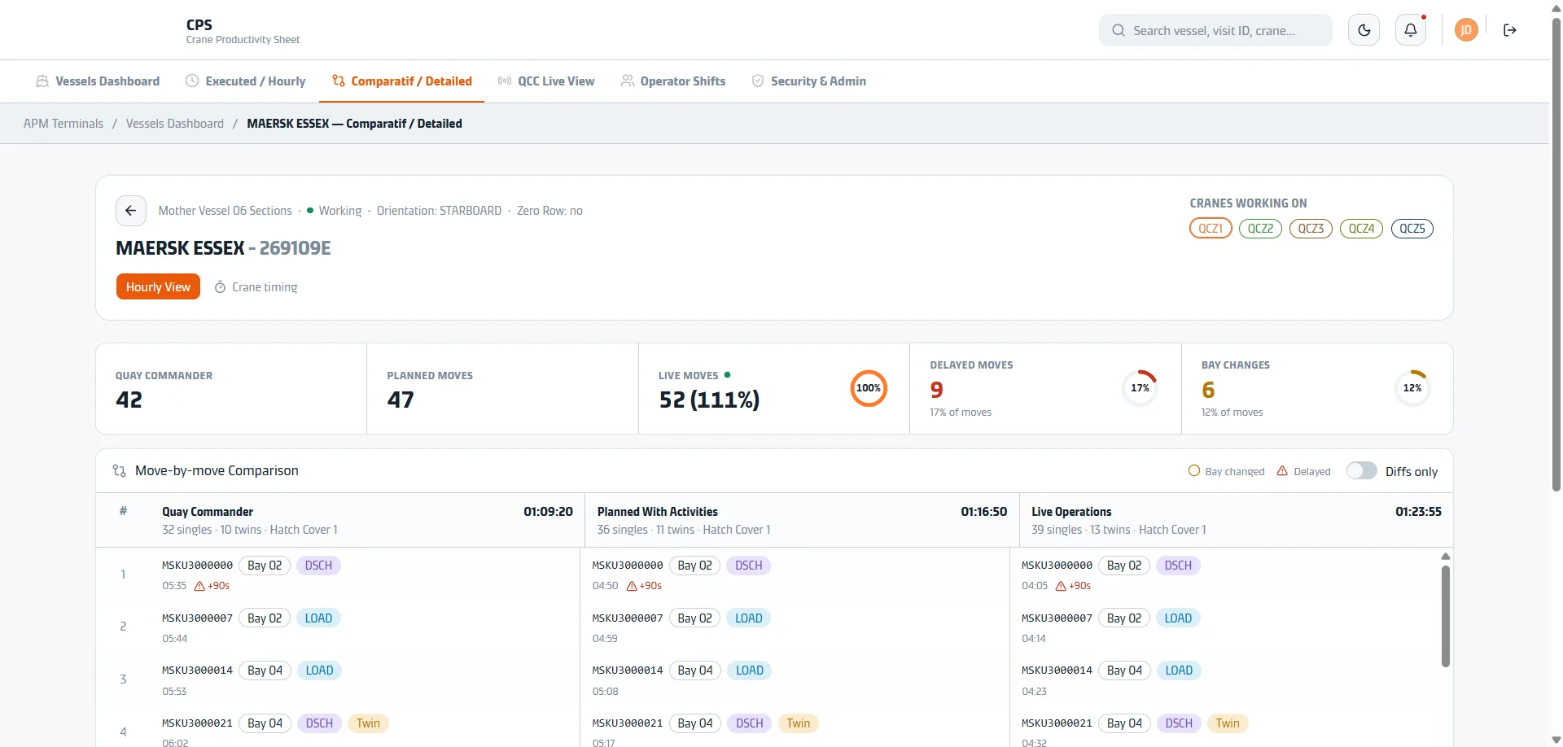Open the Crane timing link
Image resolution: width=1563 pixels, height=747 pixels.
click(256, 287)
